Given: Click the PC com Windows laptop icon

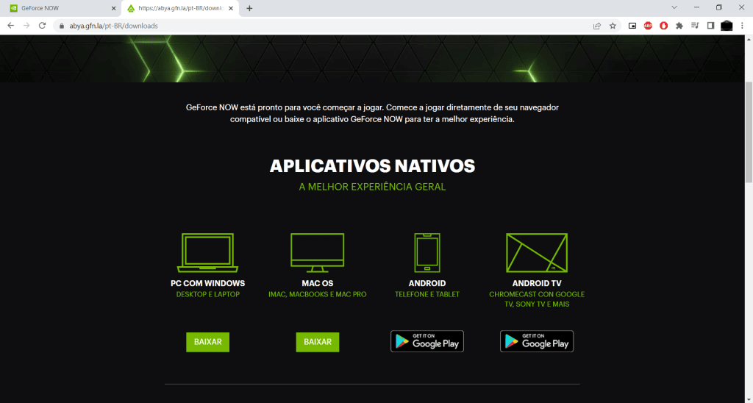Looking at the screenshot, I should [x=208, y=253].
